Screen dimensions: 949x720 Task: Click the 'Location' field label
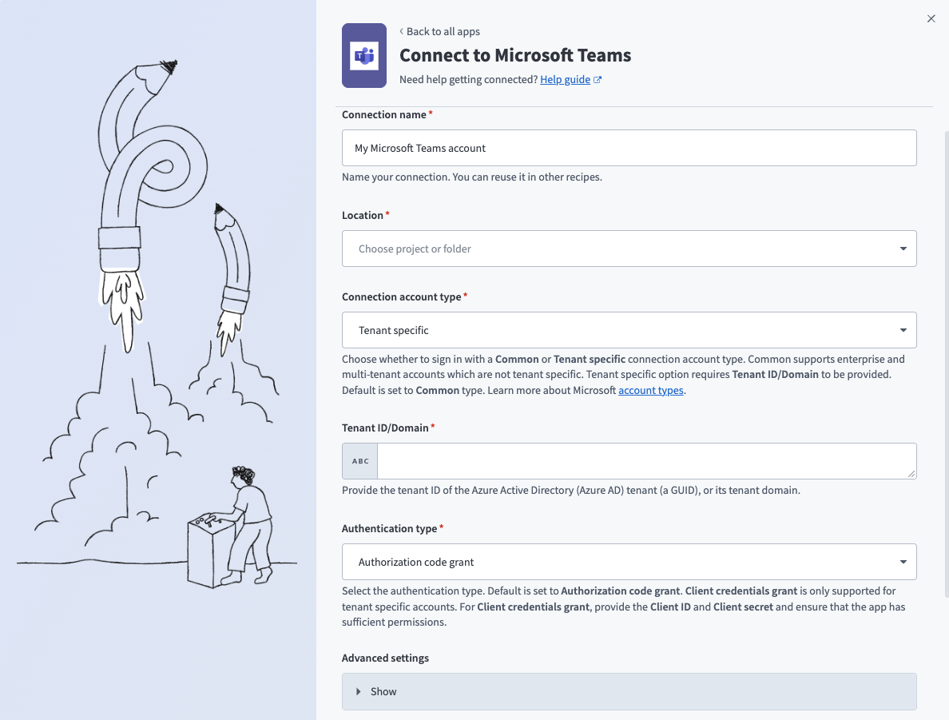pos(362,216)
